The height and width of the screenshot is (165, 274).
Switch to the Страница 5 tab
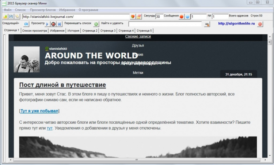144,31
